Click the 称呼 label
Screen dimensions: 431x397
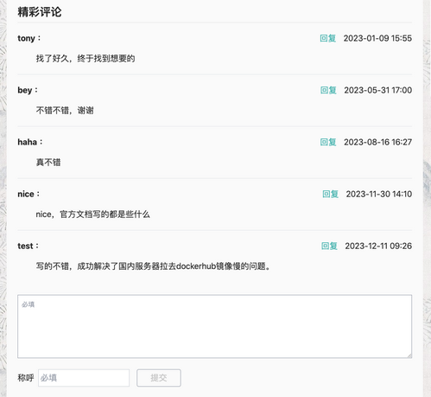(26, 378)
